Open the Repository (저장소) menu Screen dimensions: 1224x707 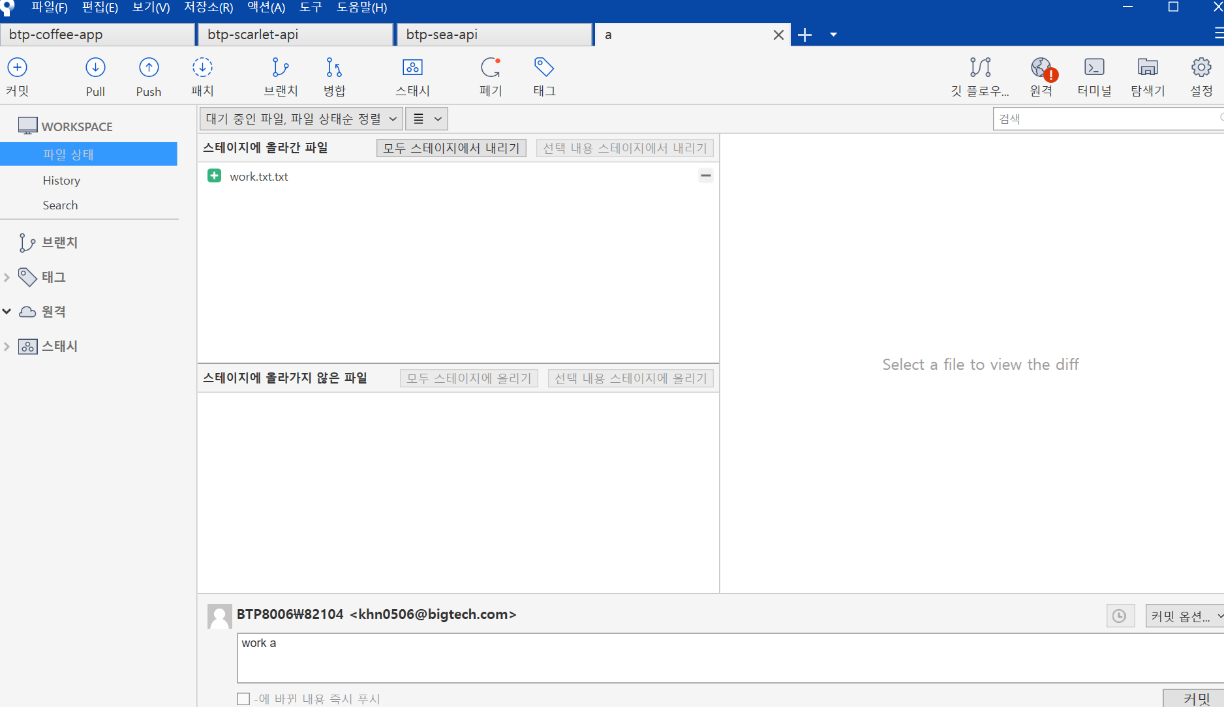click(208, 7)
